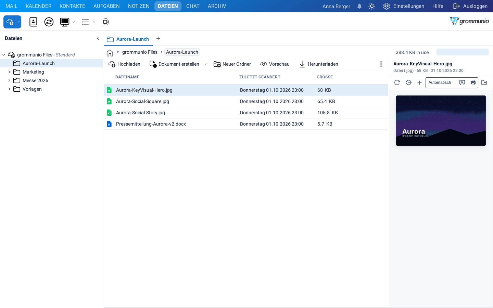Rotate preview image with the refresh-arrow icon
The width and height of the screenshot is (493, 308).
tap(397, 82)
